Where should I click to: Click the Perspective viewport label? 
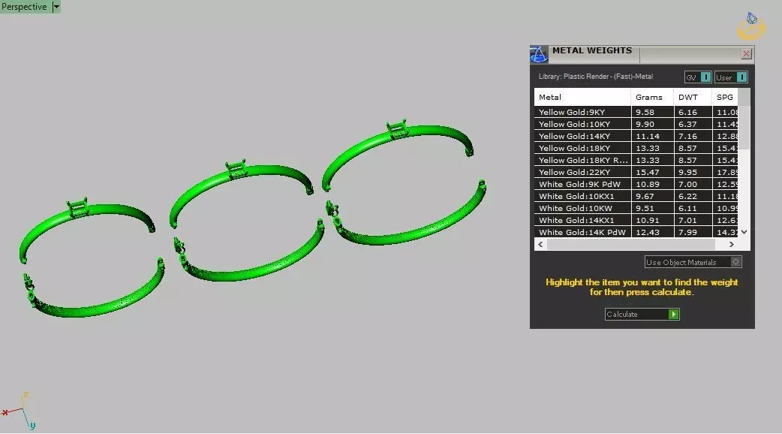click(x=24, y=7)
